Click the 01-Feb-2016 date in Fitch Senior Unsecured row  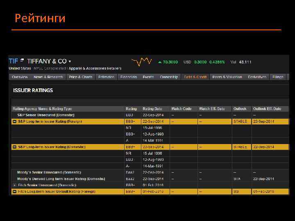click(x=153, y=185)
